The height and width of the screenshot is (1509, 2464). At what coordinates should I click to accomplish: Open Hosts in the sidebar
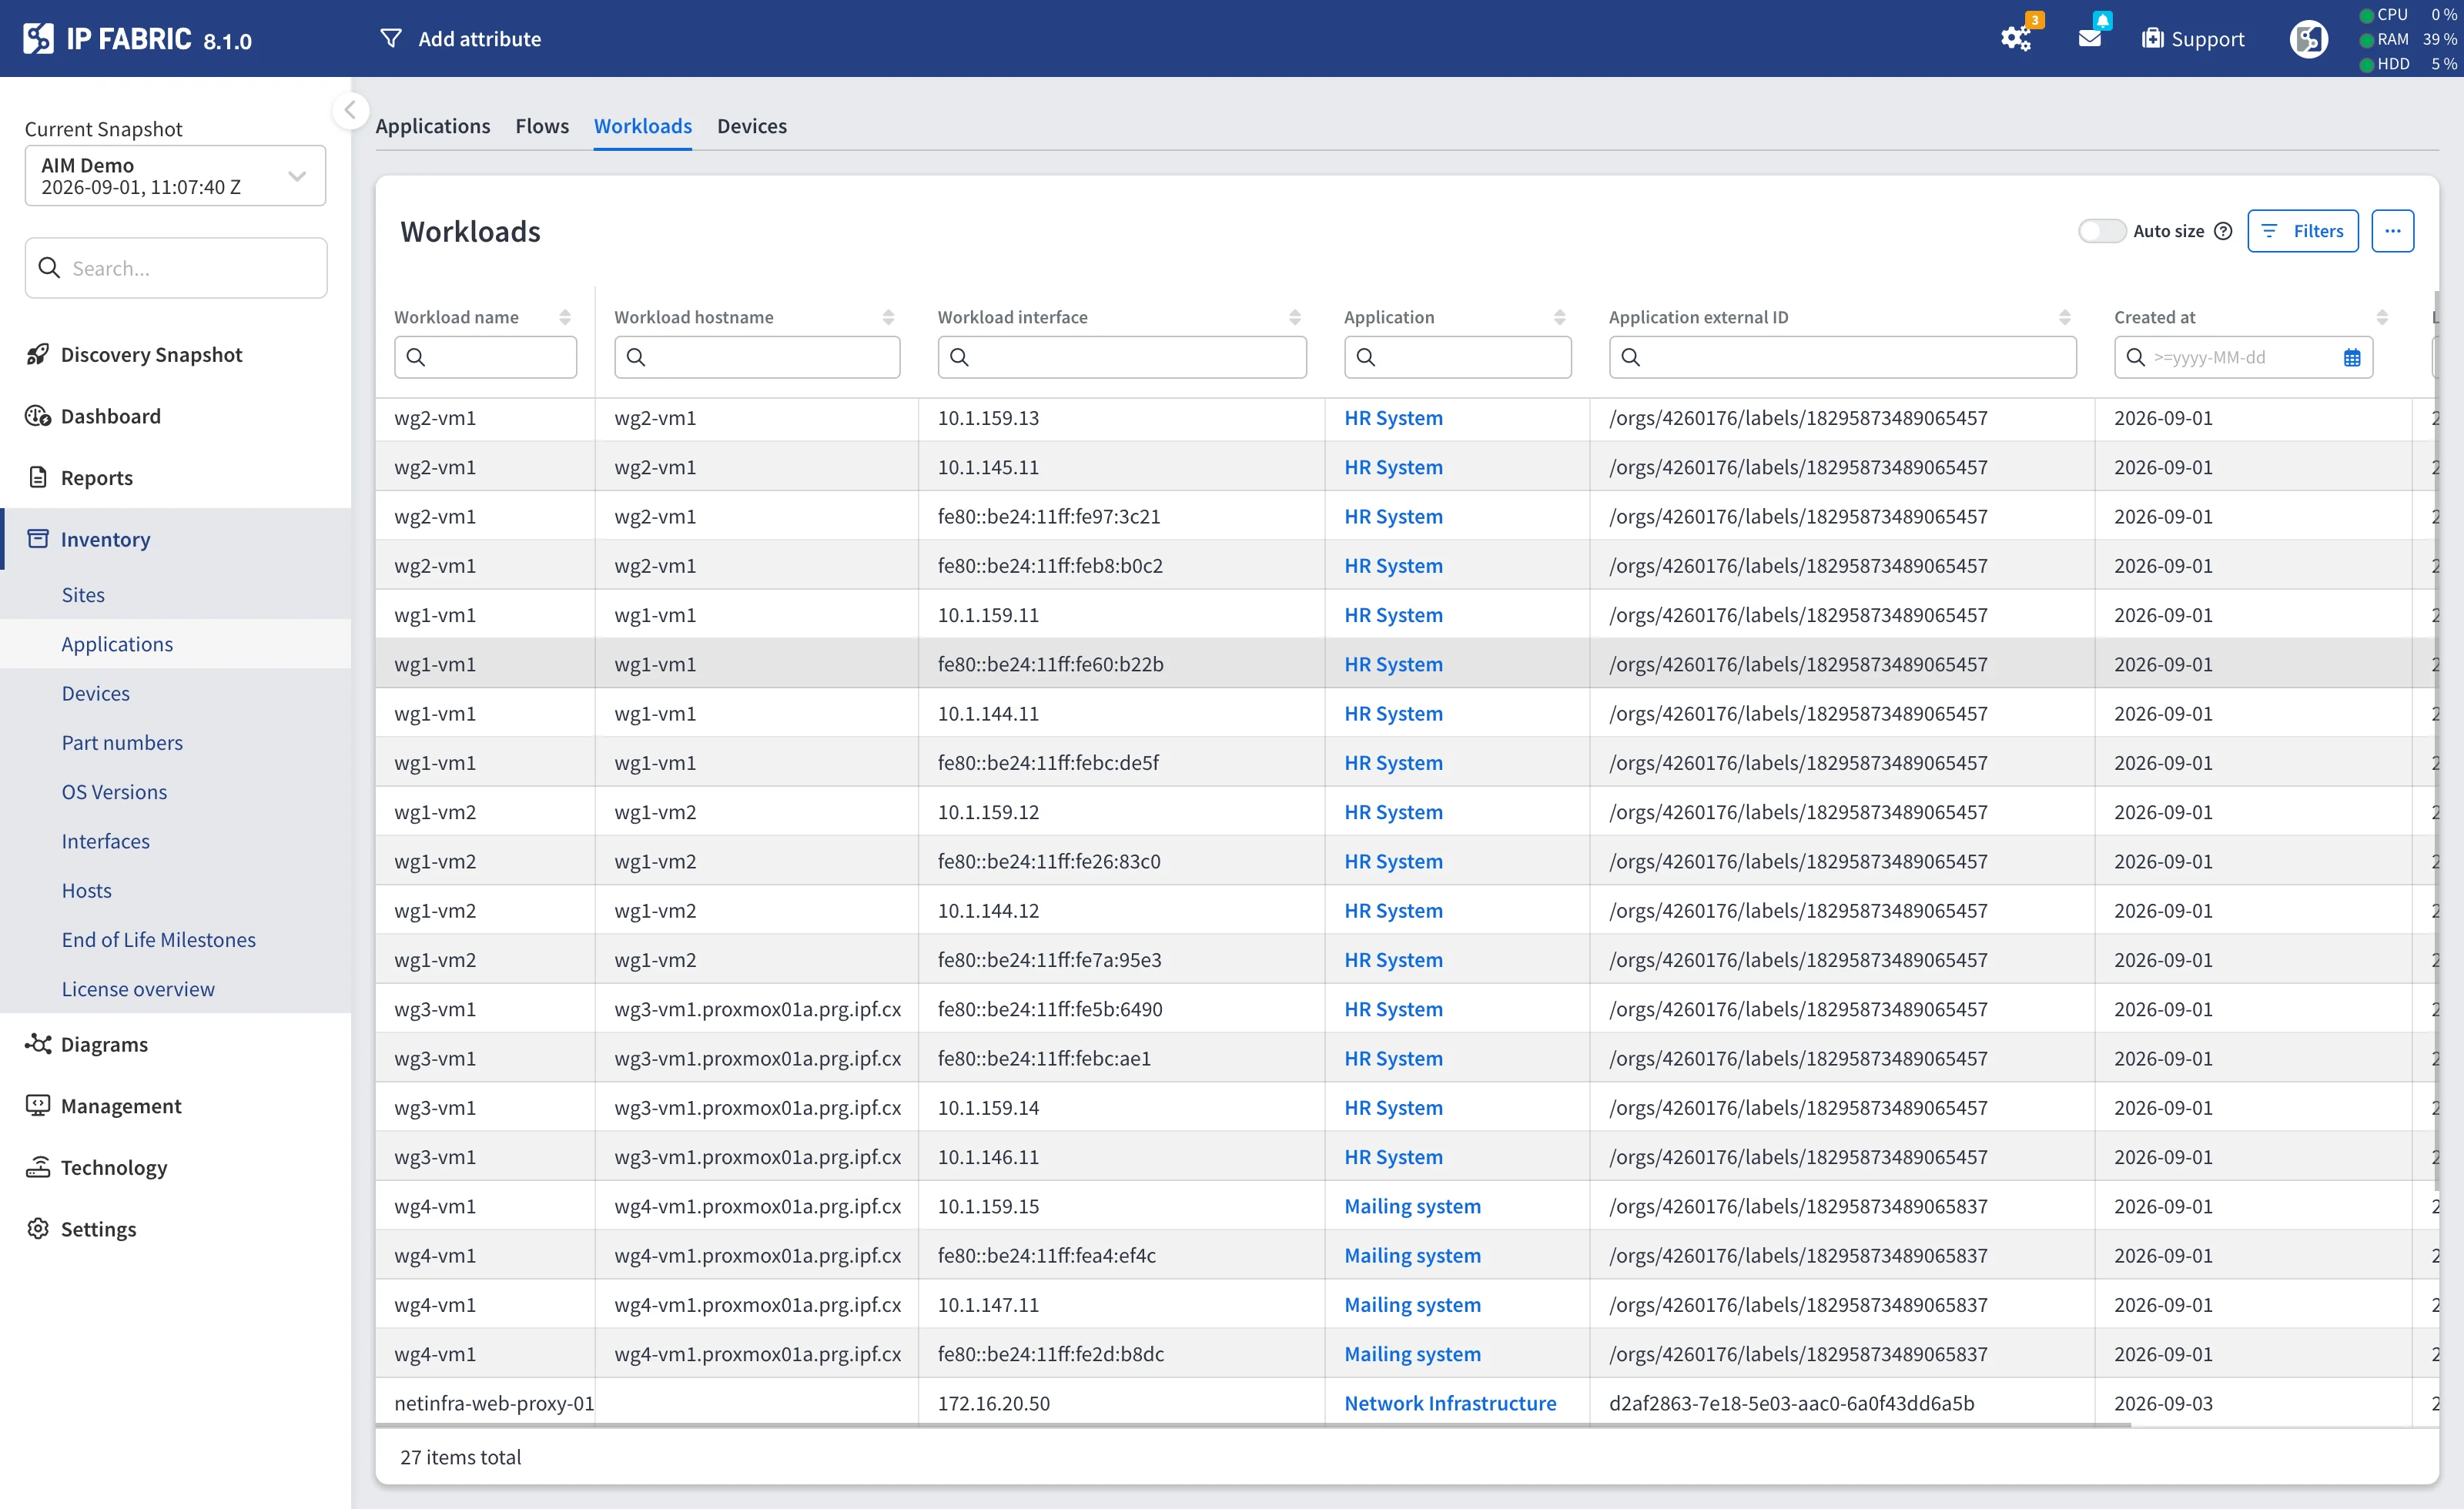(86, 890)
